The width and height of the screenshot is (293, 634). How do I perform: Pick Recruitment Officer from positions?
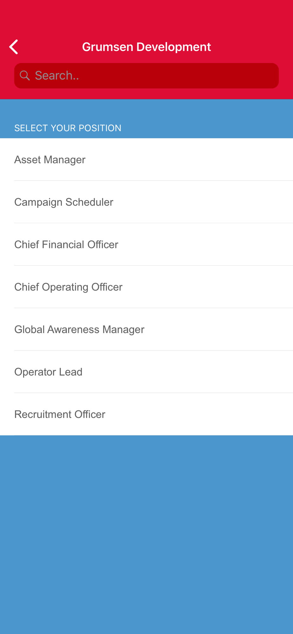(146, 414)
